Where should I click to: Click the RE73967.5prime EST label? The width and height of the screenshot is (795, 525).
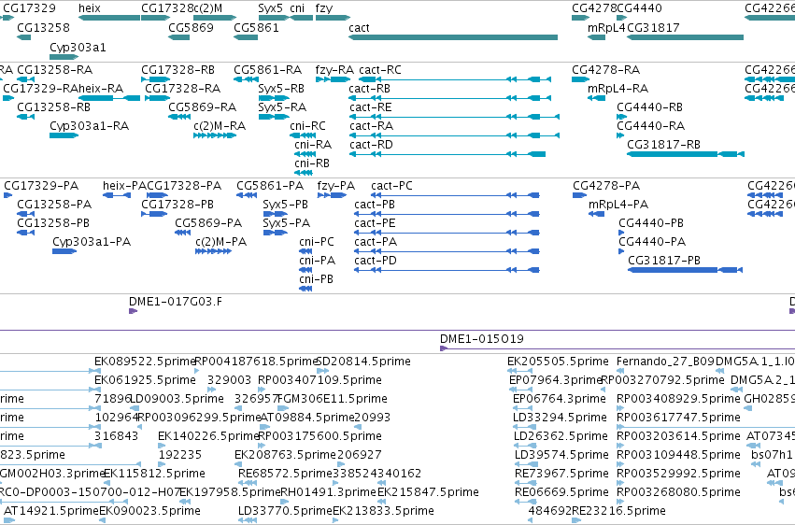tap(561, 474)
